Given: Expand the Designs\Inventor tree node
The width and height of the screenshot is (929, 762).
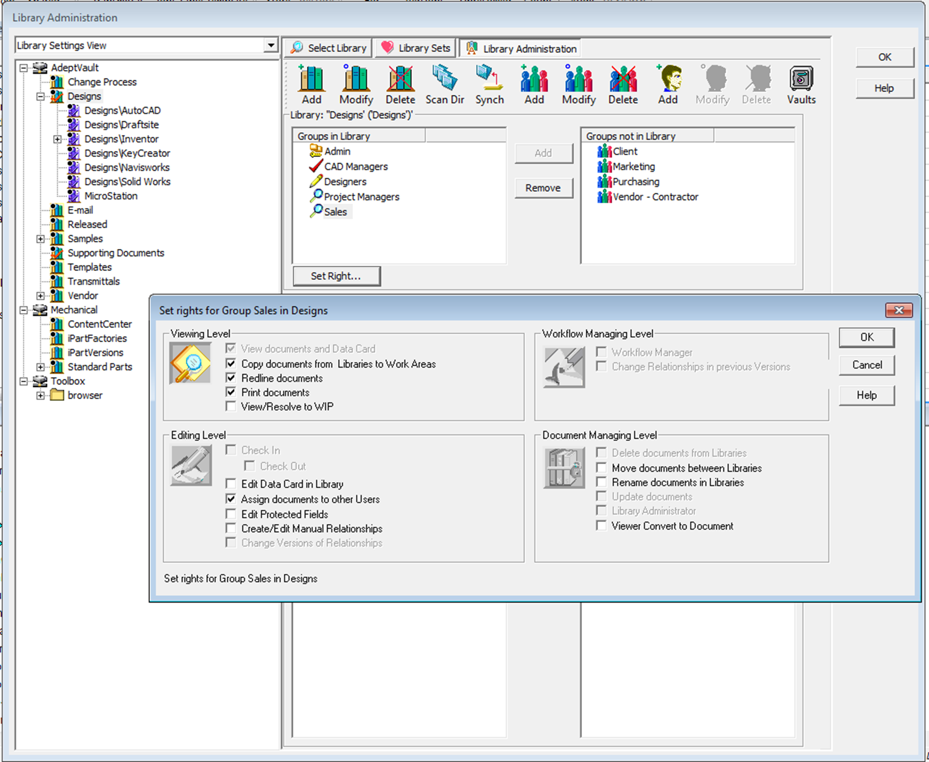Looking at the screenshot, I should point(57,139).
